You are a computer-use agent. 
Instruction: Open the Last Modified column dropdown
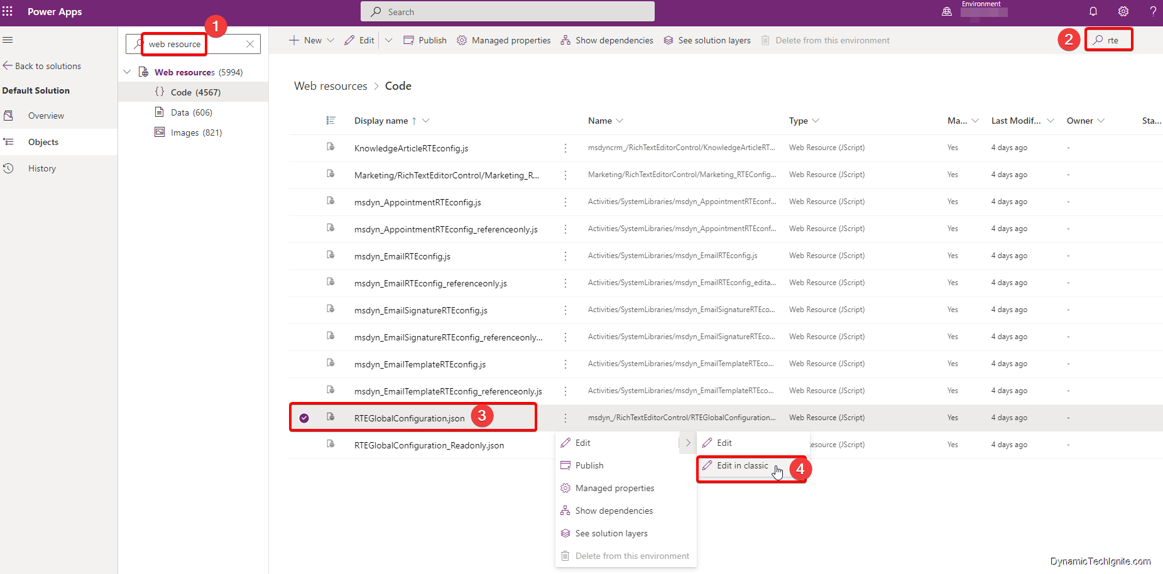point(1051,121)
